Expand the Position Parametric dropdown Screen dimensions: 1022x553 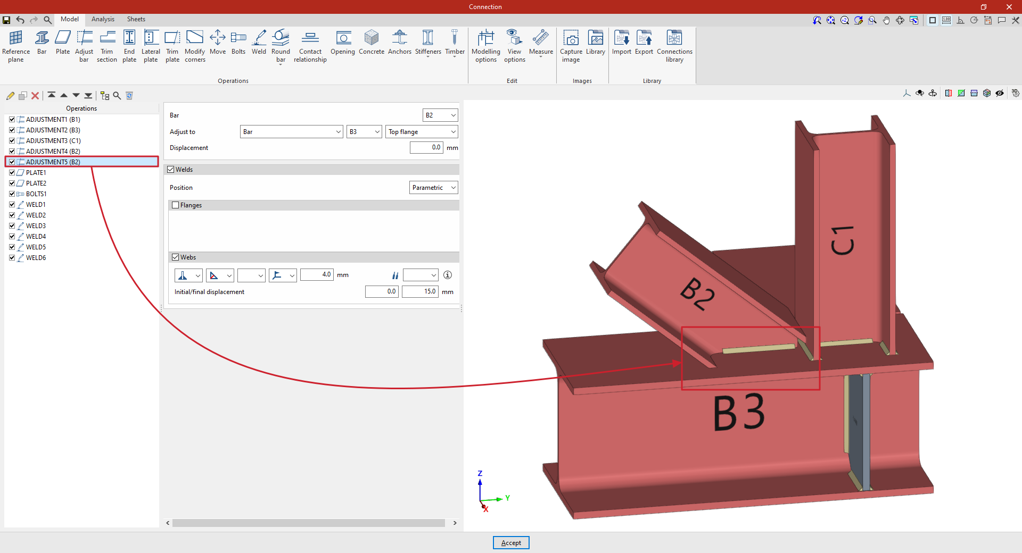click(433, 188)
